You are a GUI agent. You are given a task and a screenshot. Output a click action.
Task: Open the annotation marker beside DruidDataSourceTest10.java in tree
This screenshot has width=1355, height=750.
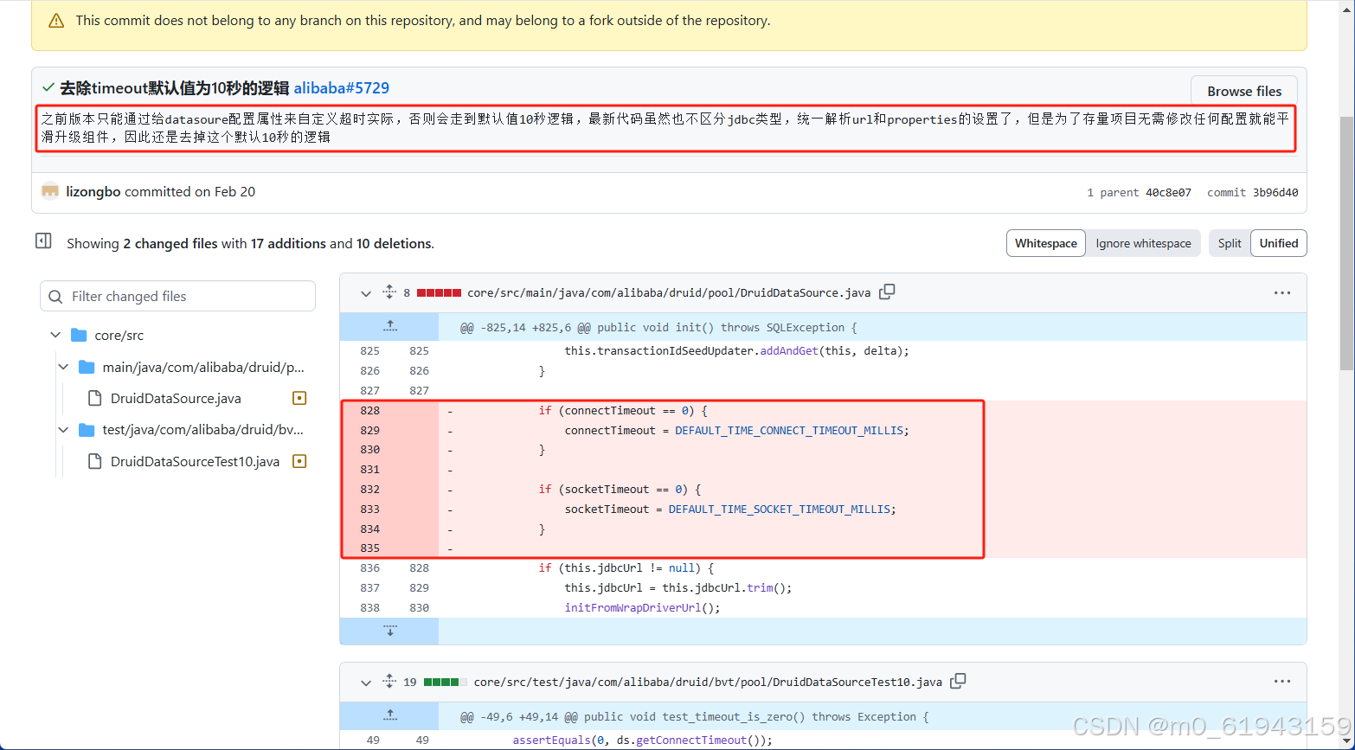tap(299, 461)
